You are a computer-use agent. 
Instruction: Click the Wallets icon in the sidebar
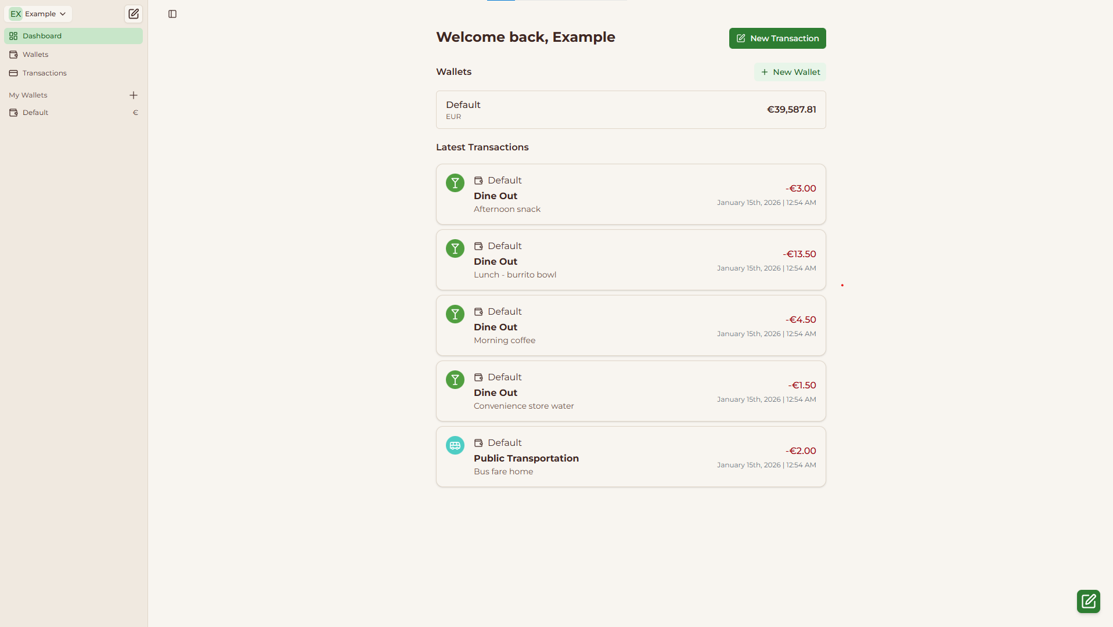coord(13,54)
